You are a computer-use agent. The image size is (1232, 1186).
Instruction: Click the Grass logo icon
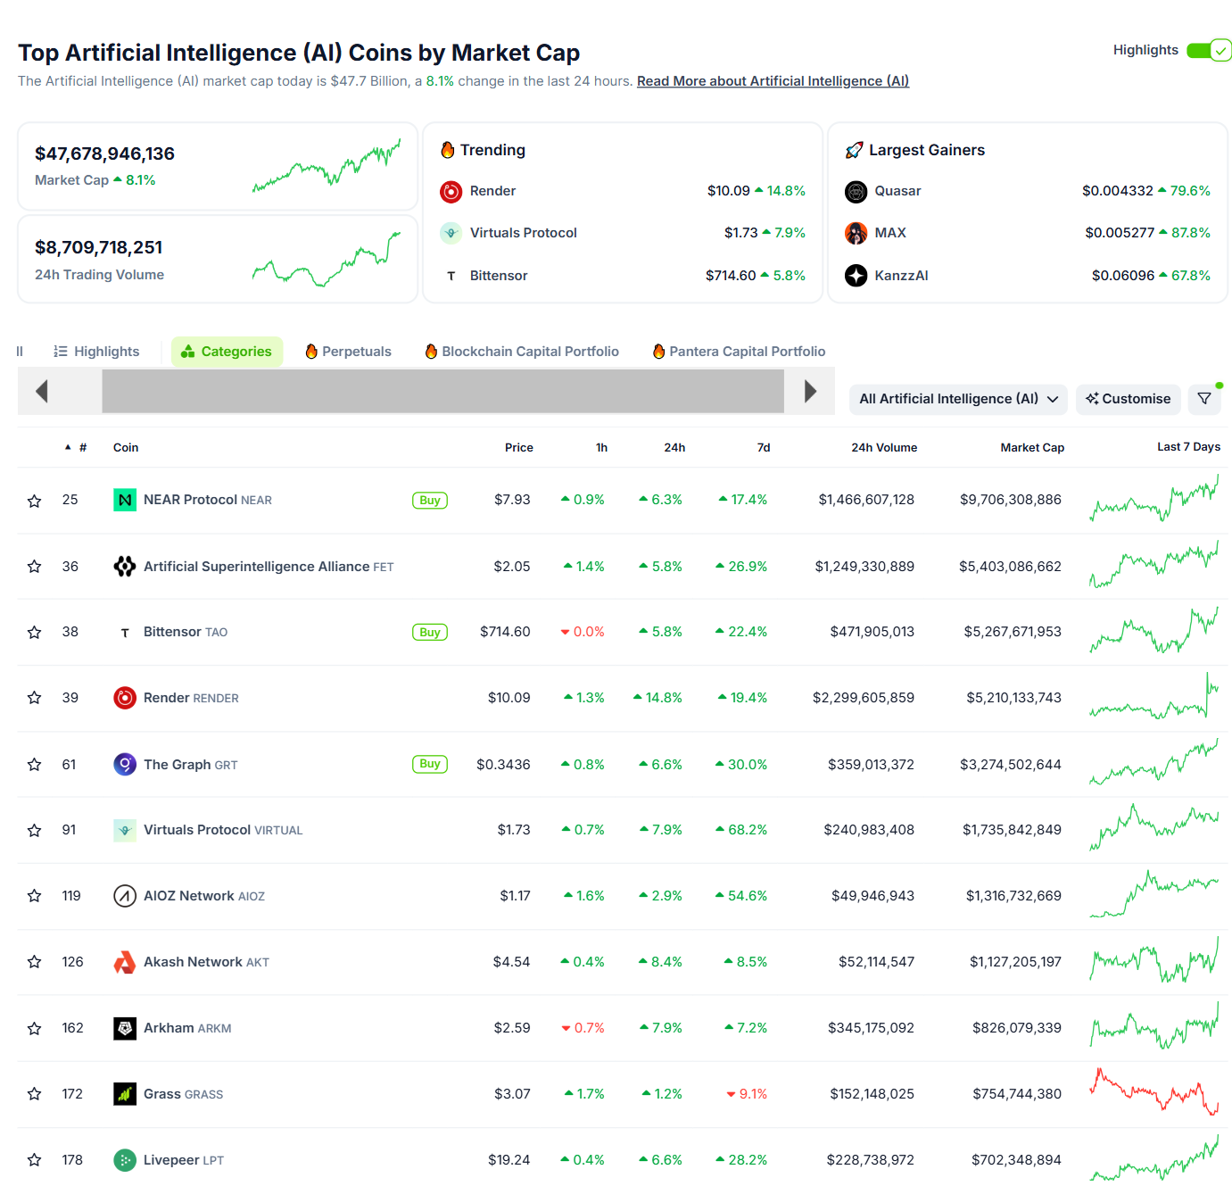tap(125, 1094)
